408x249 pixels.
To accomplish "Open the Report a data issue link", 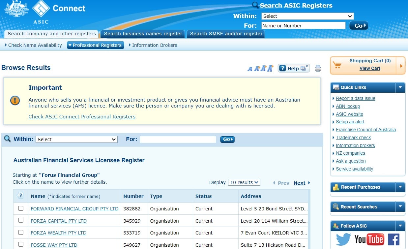I will [x=355, y=98].
